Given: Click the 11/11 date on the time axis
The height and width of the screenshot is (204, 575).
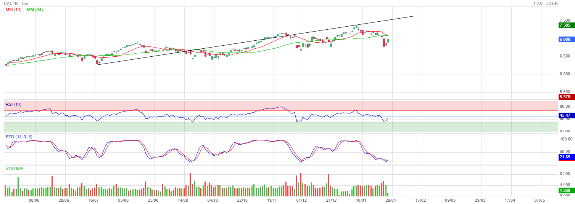Looking at the screenshot, I should click(272, 200).
